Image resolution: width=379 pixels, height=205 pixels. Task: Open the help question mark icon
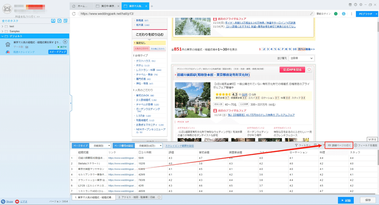pyautogui.click(x=356, y=5)
